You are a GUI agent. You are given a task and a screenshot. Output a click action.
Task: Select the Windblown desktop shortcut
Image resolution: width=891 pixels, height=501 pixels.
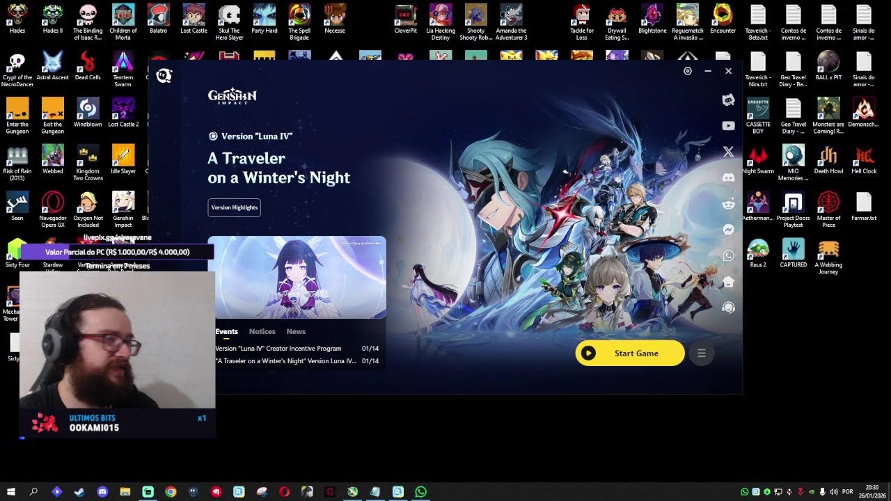tap(88, 113)
